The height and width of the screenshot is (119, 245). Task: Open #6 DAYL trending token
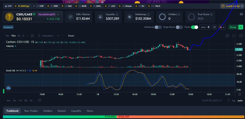[x=95, y=6]
